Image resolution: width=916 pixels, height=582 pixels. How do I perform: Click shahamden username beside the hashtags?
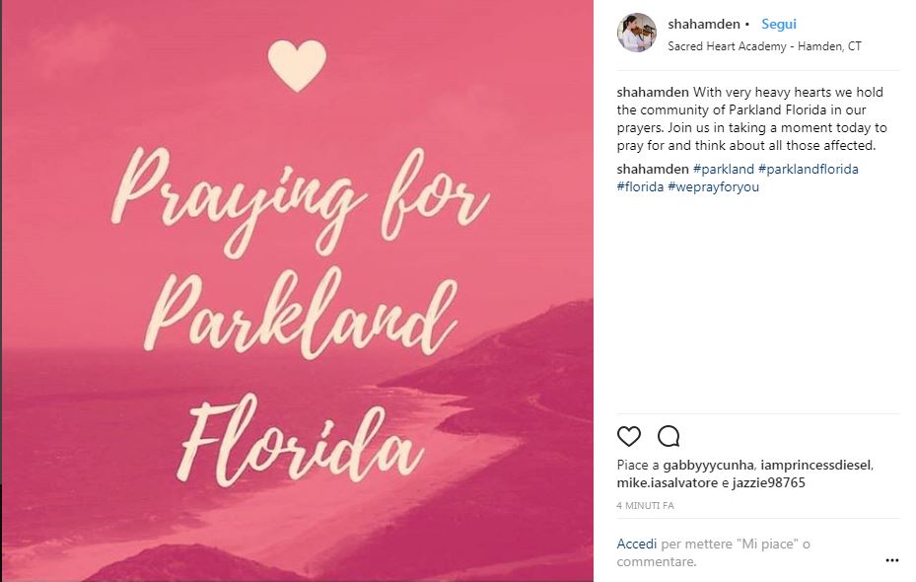click(652, 169)
